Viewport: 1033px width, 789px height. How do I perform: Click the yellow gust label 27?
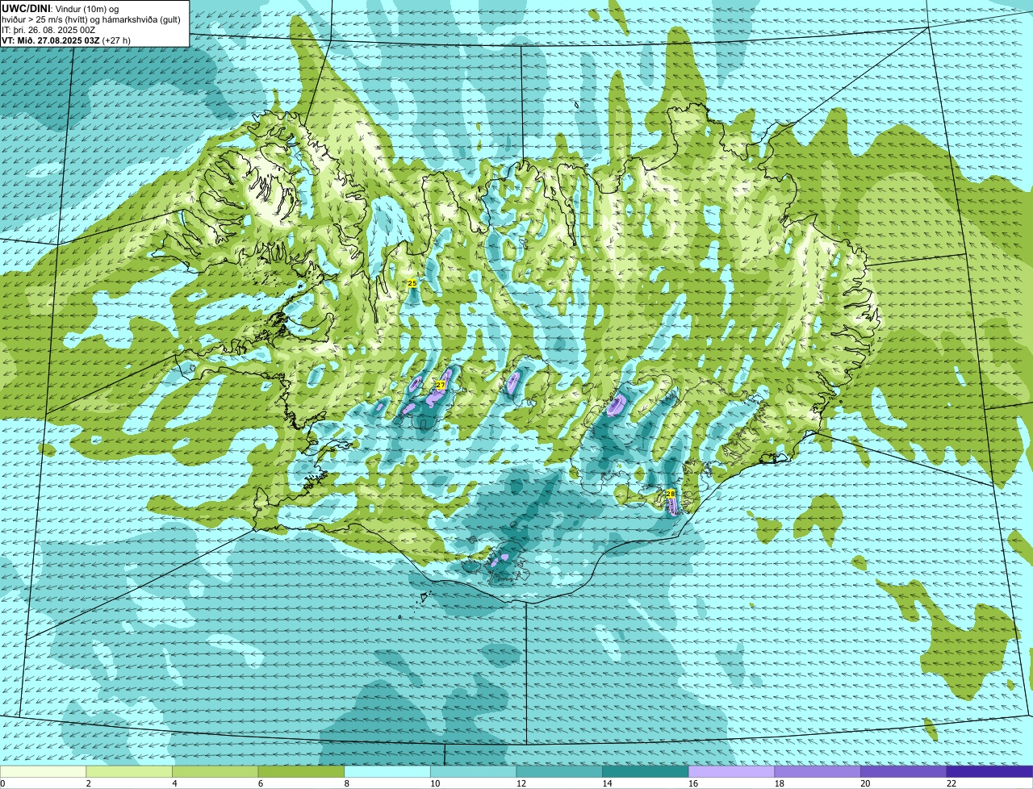tap(441, 385)
